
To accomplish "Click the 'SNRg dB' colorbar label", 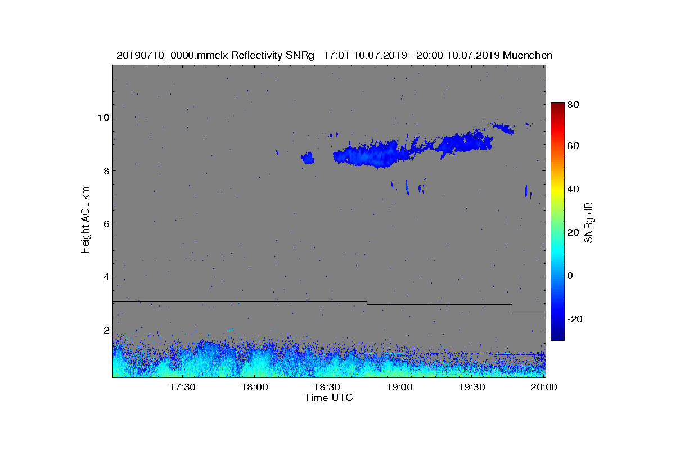I will [589, 223].
